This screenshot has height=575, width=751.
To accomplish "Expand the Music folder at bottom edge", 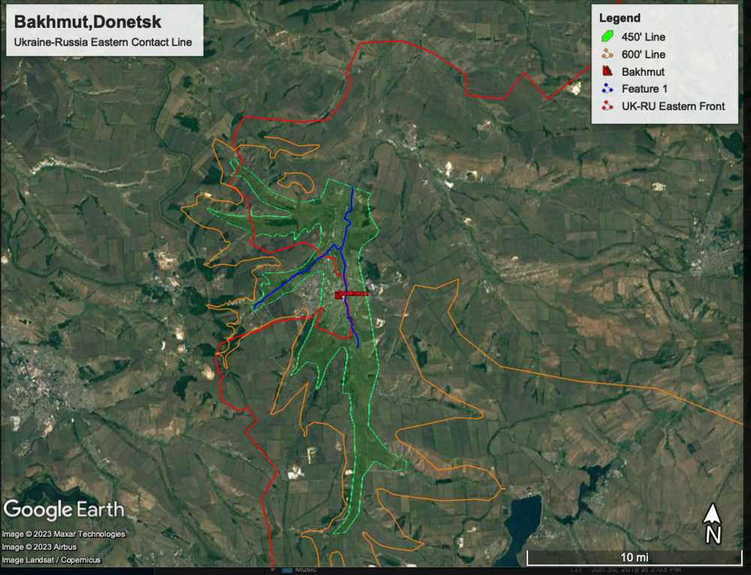I will (275, 570).
